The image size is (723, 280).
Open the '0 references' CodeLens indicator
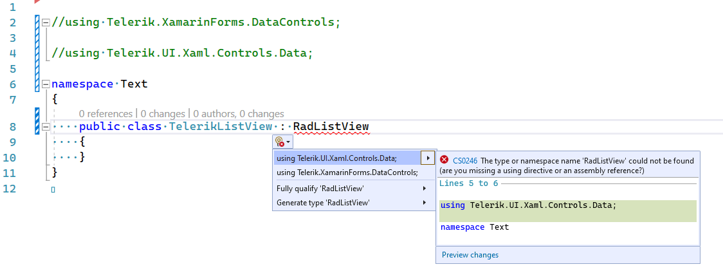[x=105, y=114]
